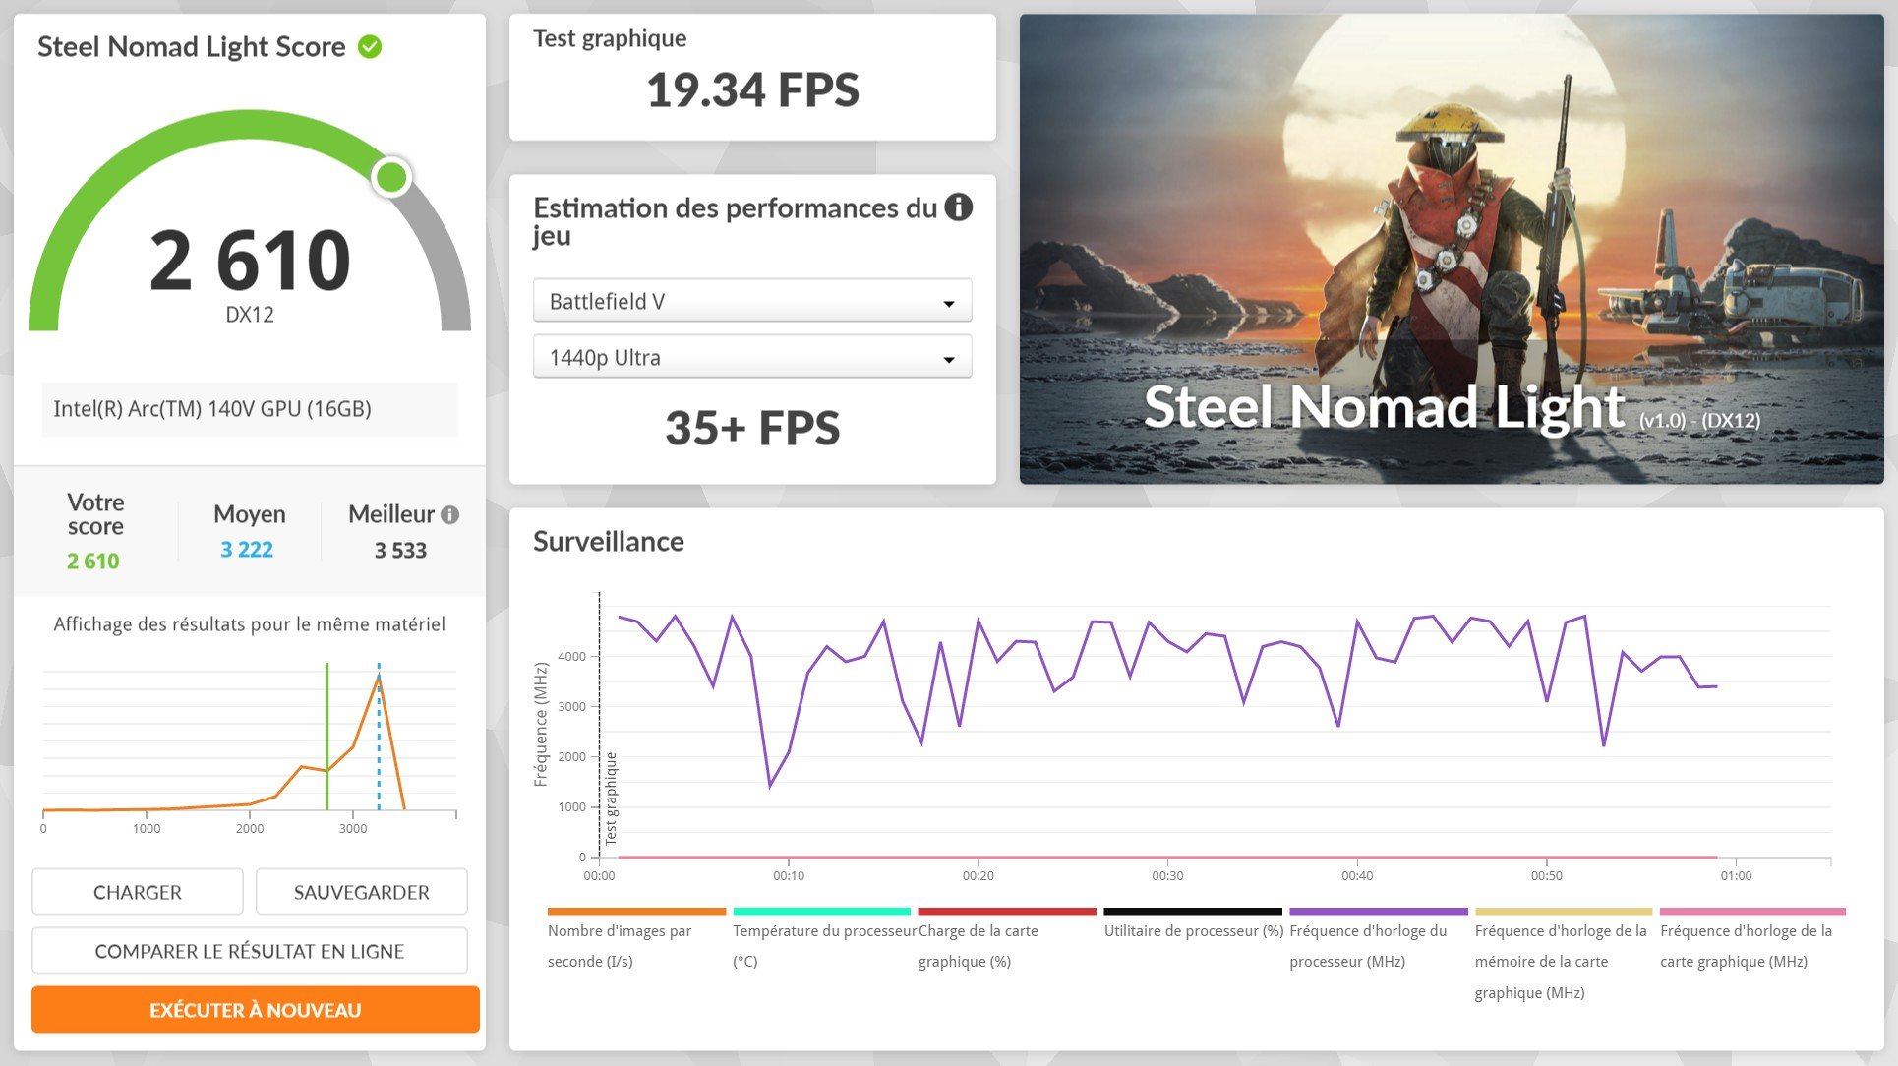Click the Moyen score value 3 222
This screenshot has width=1898, height=1066.
point(247,550)
